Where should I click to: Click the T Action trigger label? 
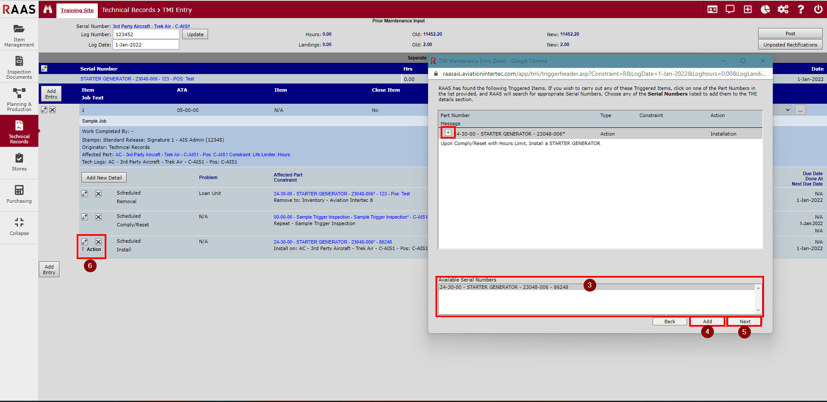tap(91, 249)
